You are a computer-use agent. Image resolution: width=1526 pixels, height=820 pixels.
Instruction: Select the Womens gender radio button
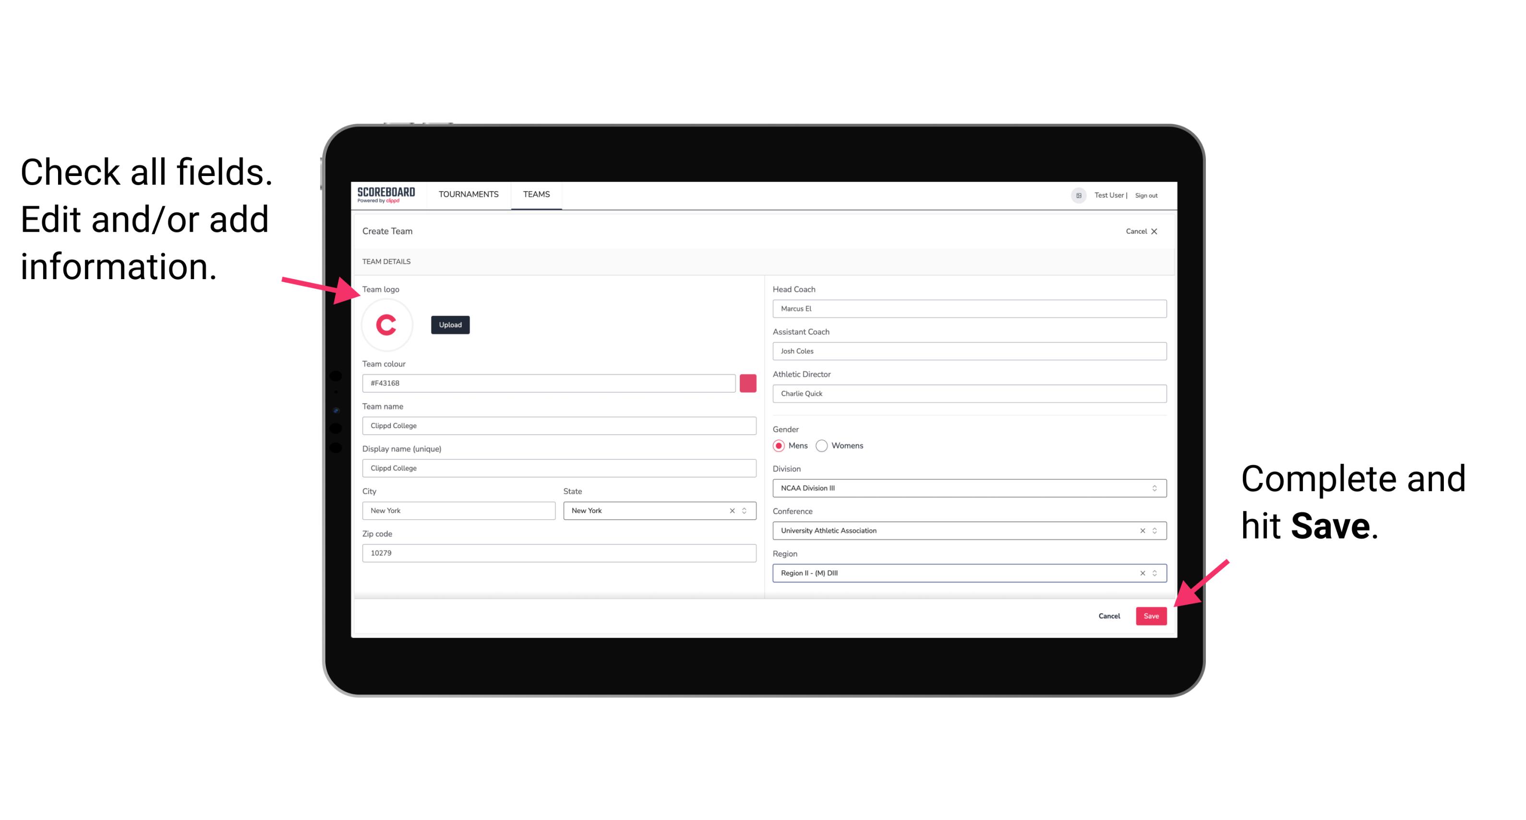(x=824, y=445)
